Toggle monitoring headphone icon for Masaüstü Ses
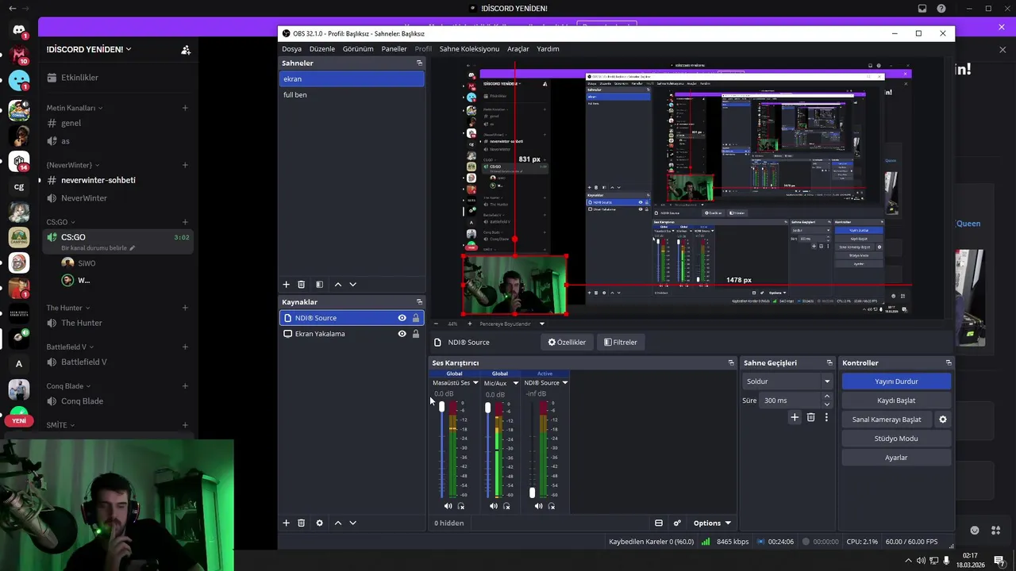Image resolution: width=1016 pixels, height=571 pixels. pyautogui.click(x=461, y=506)
